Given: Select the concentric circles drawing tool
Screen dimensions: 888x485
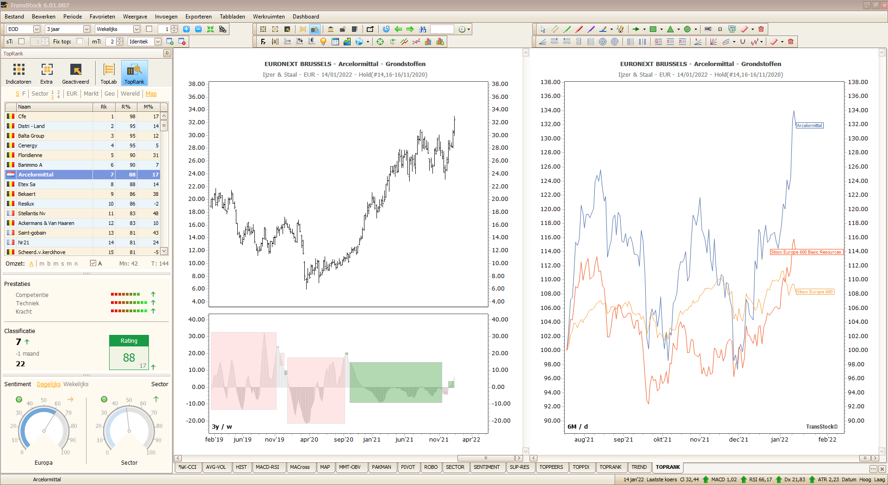Looking at the screenshot, I should click(x=603, y=42).
